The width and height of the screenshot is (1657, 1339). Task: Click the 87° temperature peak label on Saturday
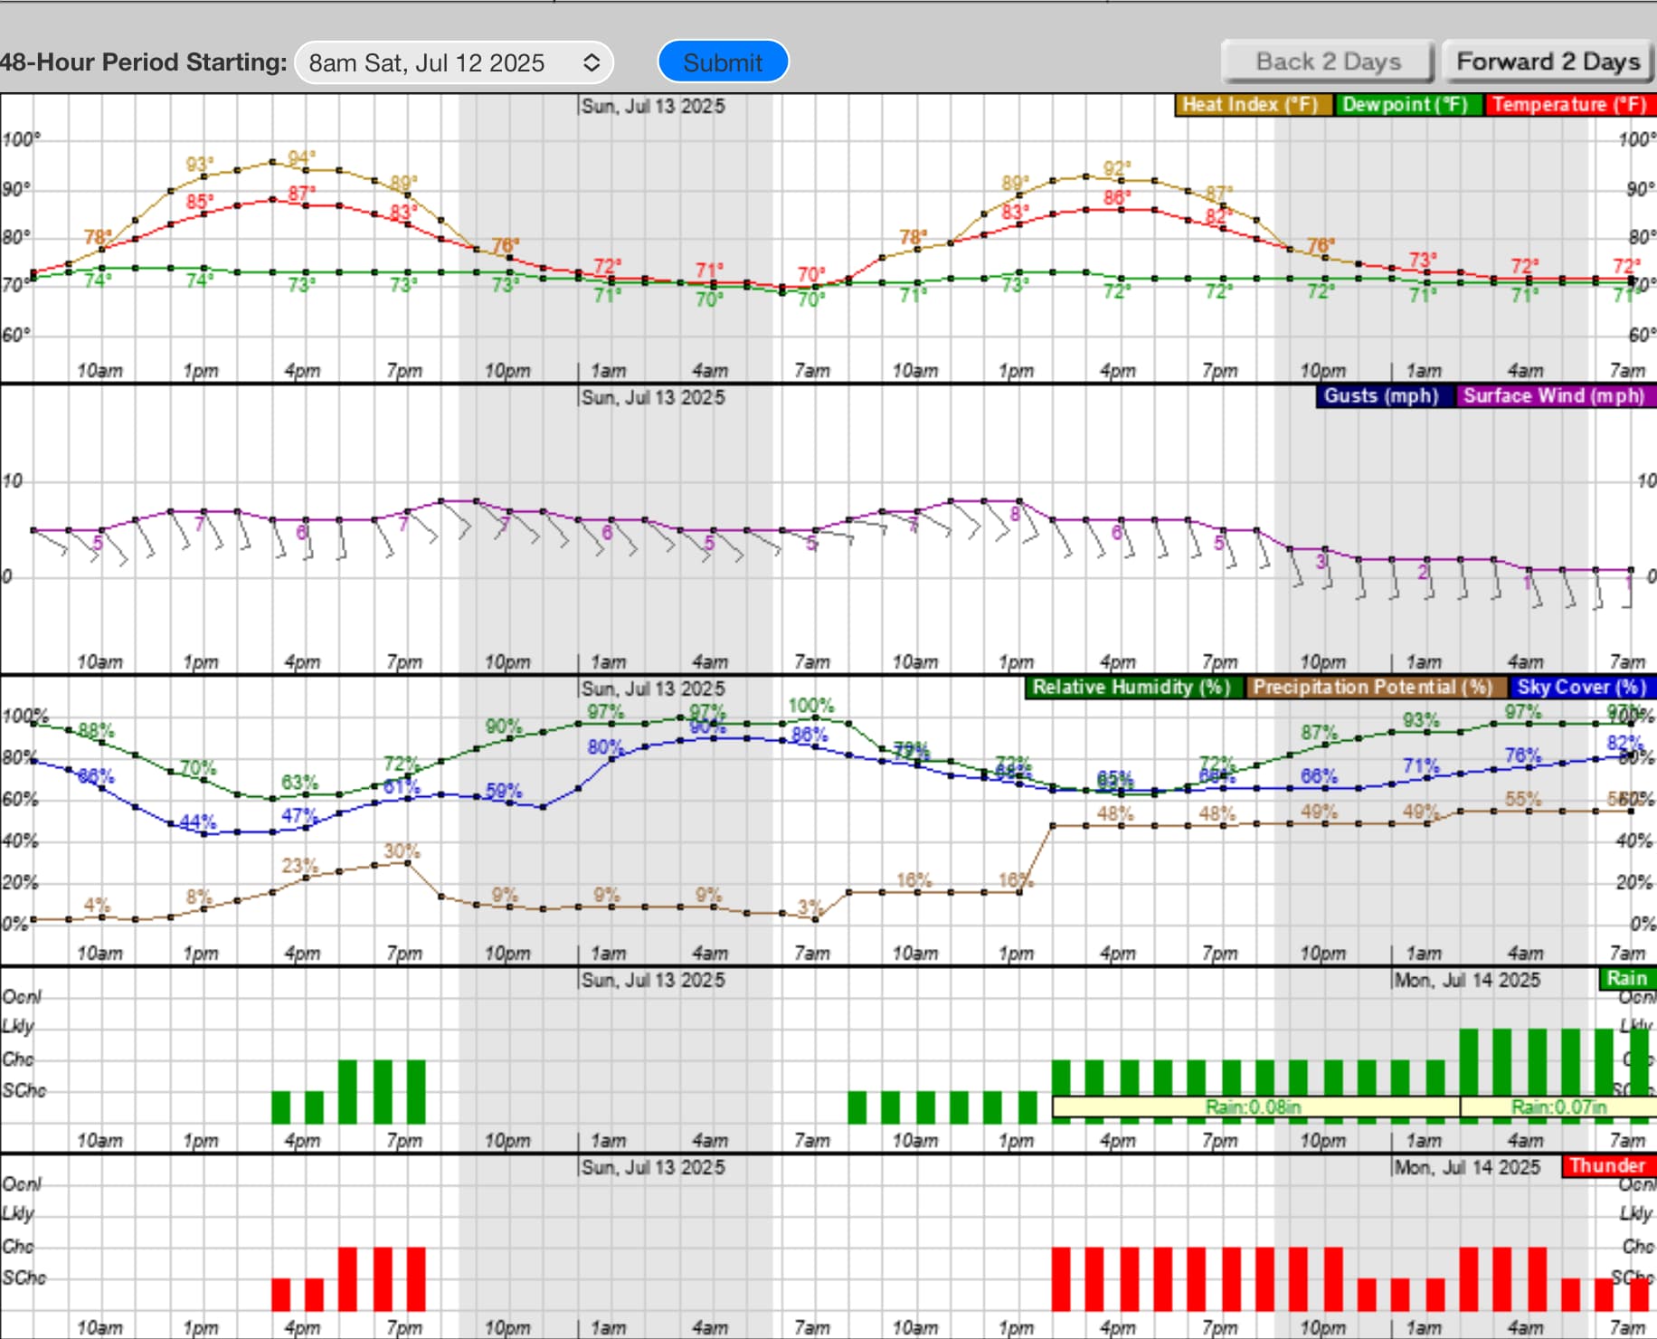302,194
